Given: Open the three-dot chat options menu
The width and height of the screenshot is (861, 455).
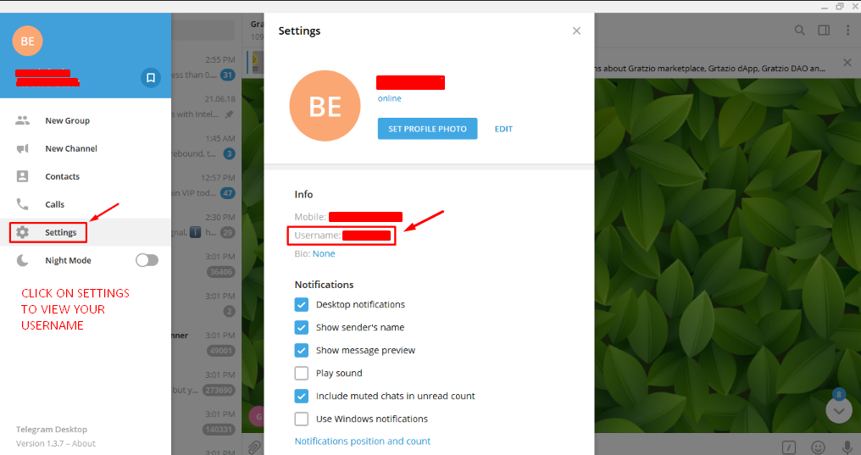Looking at the screenshot, I should (847, 31).
